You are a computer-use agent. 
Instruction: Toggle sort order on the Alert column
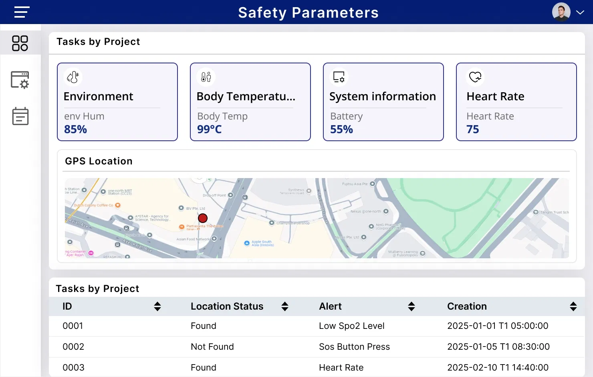point(411,306)
